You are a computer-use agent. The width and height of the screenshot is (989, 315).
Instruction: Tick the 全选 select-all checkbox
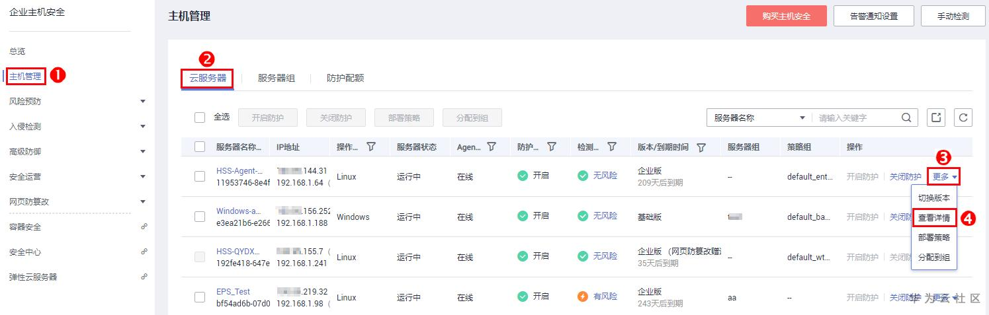point(200,118)
